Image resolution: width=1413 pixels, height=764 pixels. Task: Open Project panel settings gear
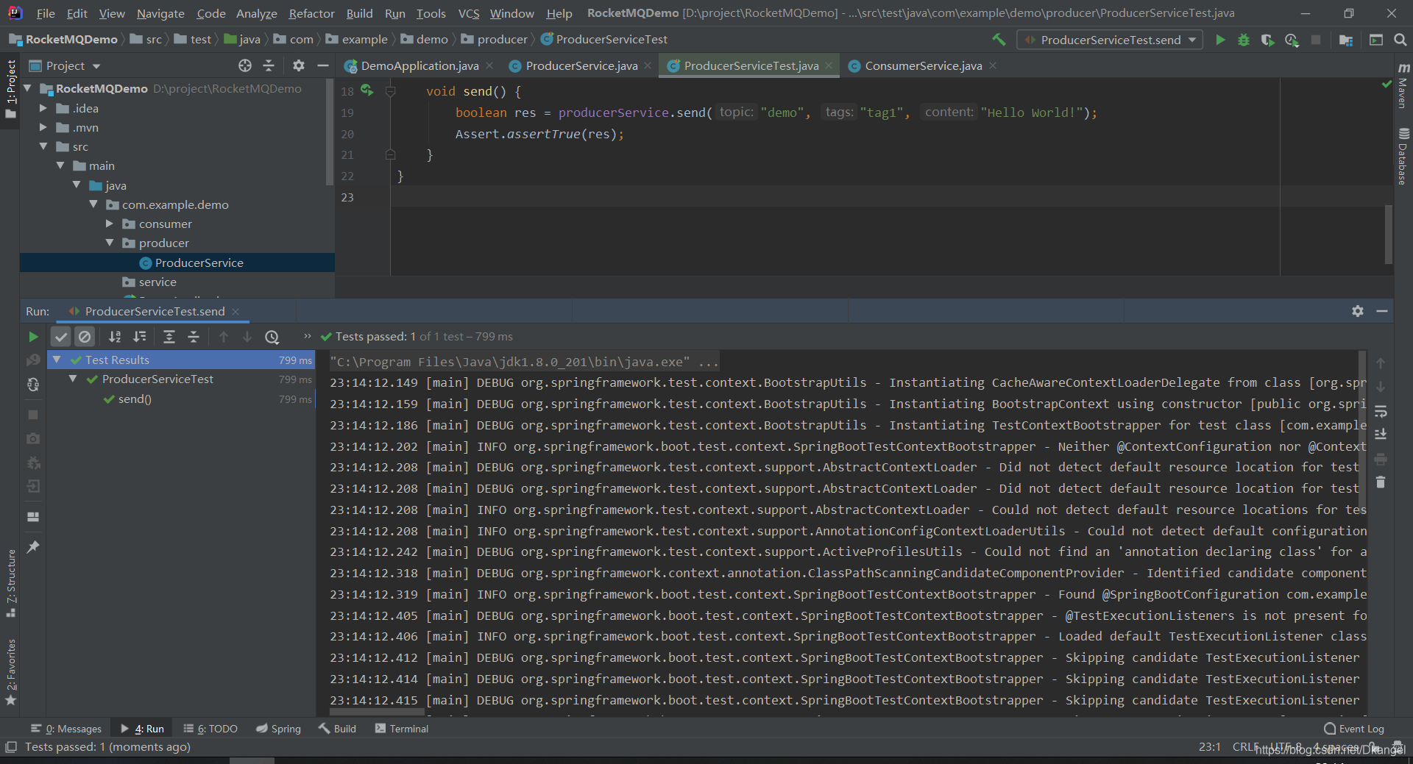click(298, 65)
